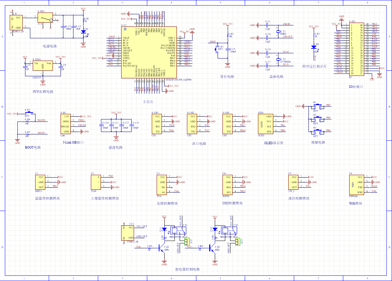The height and width of the screenshot is (281, 392).
Task: Click the '继电器控制电路' section label
Action: tap(188, 269)
